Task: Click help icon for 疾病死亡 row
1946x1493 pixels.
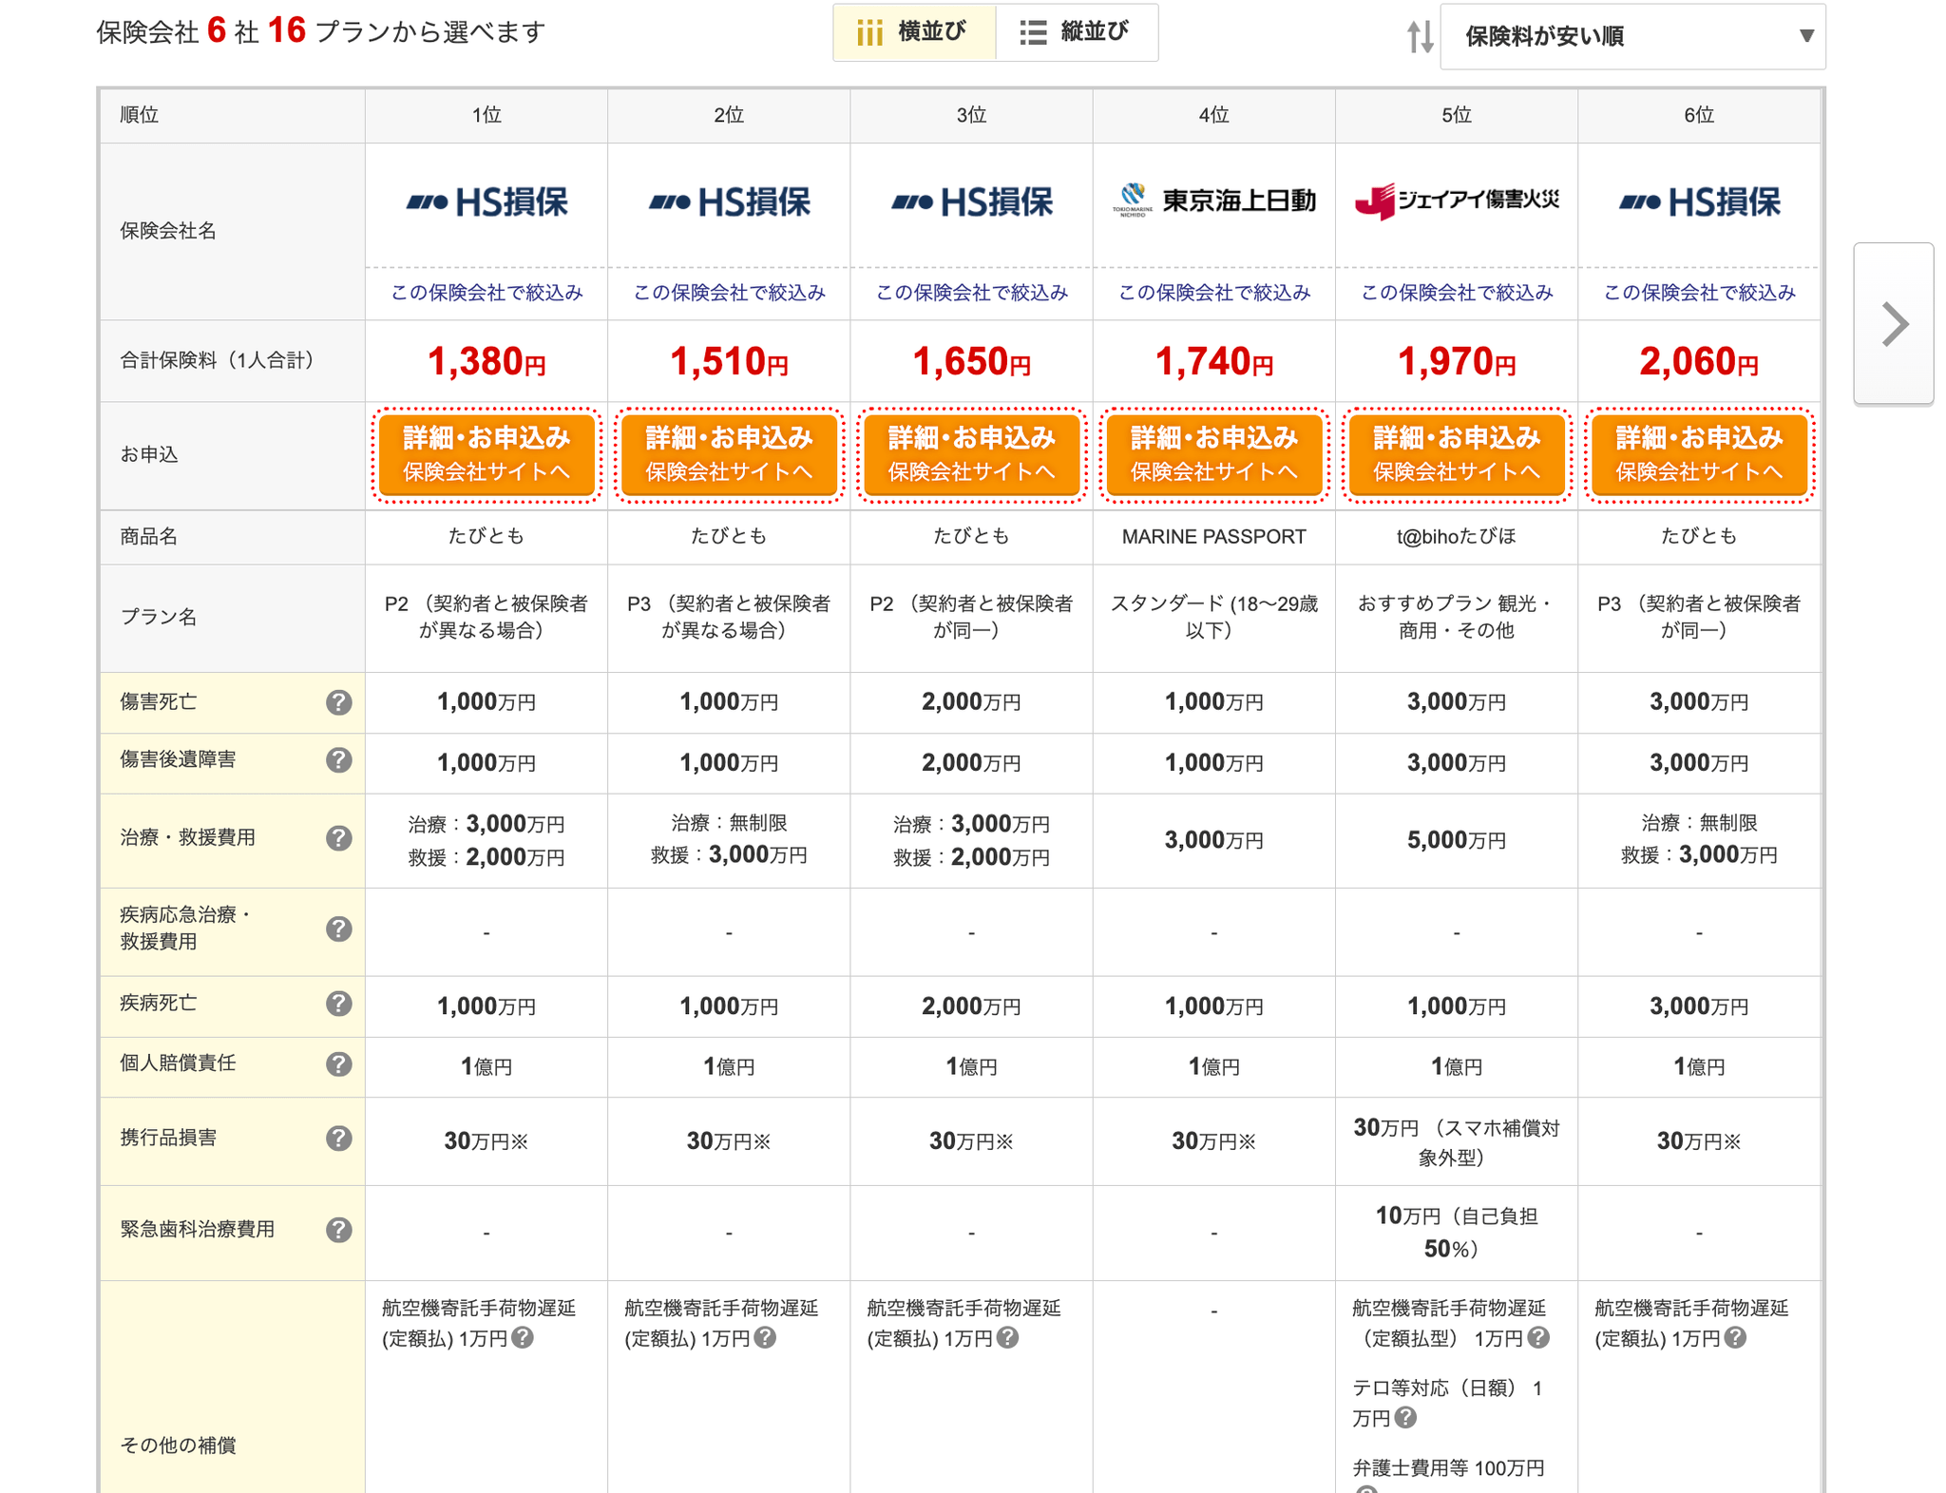Action: (x=339, y=1004)
